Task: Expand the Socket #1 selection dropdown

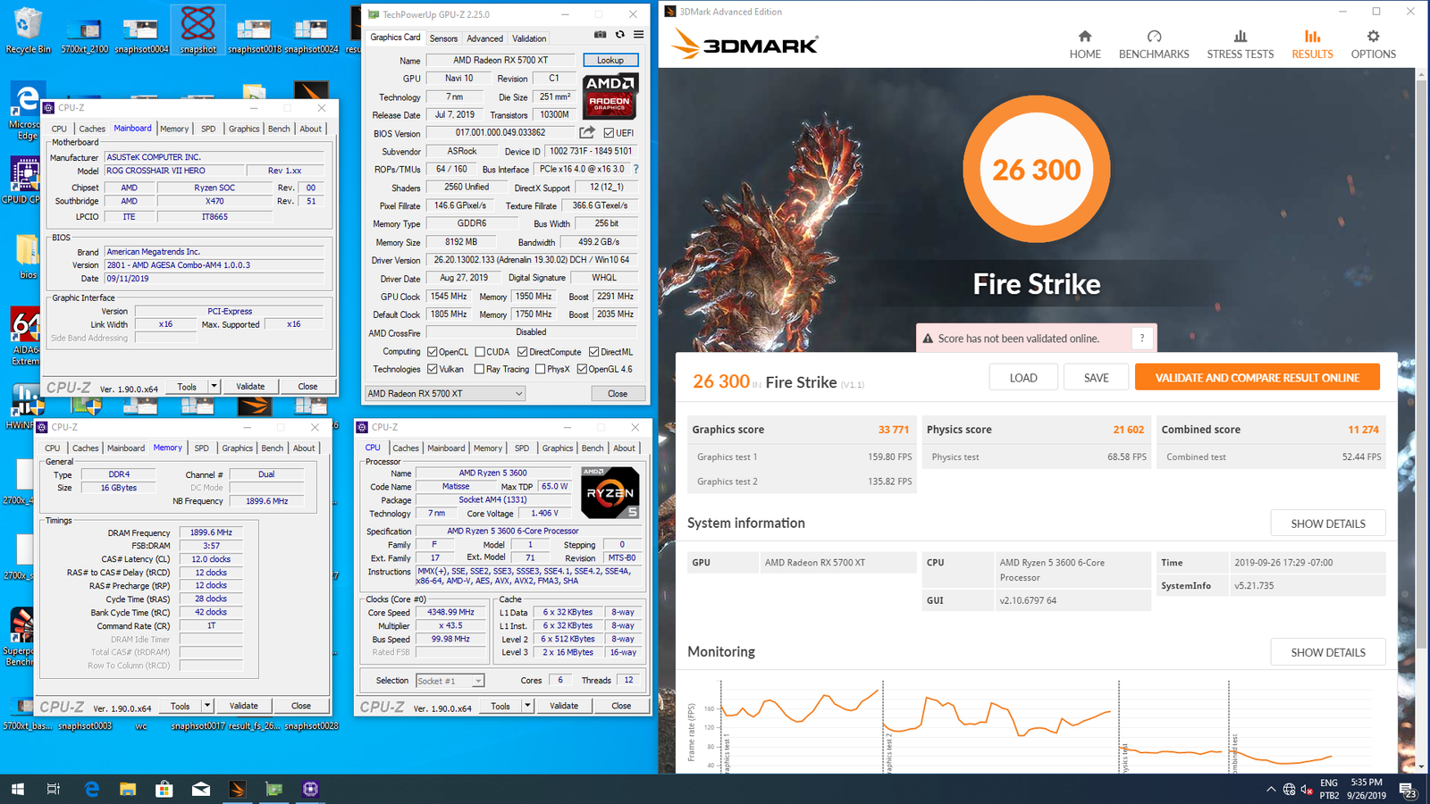Action: pos(478,681)
